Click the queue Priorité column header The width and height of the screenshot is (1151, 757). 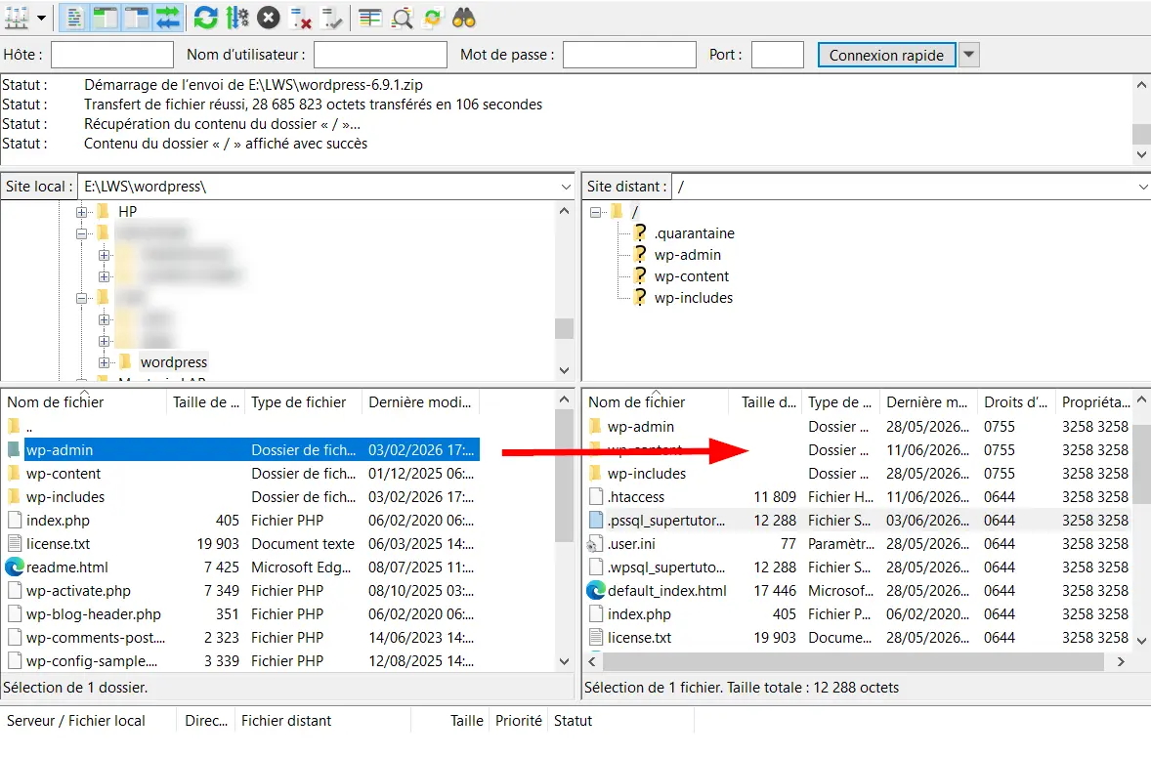click(x=518, y=721)
